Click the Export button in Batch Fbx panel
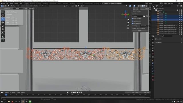The width and height of the screenshot is (183, 103). pos(140,31)
